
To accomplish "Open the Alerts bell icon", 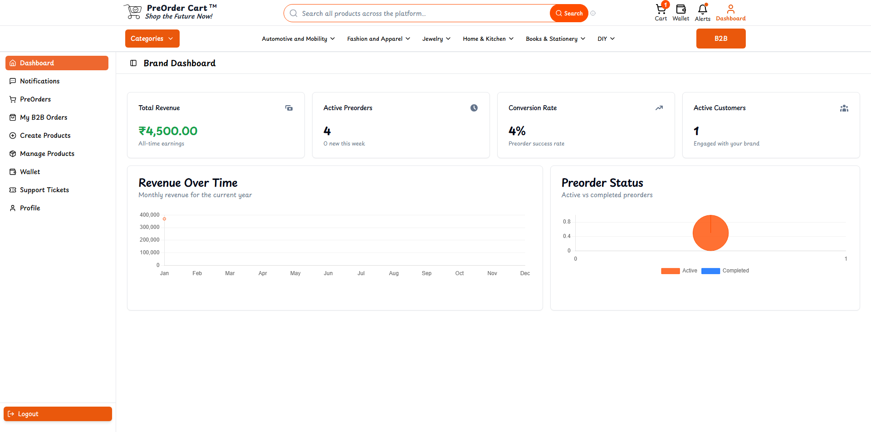I will (702, 10).
